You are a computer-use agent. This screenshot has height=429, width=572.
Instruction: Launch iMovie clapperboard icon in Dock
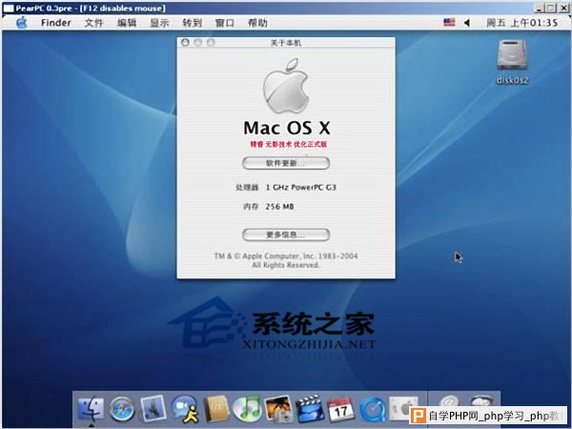coord(310,409)
